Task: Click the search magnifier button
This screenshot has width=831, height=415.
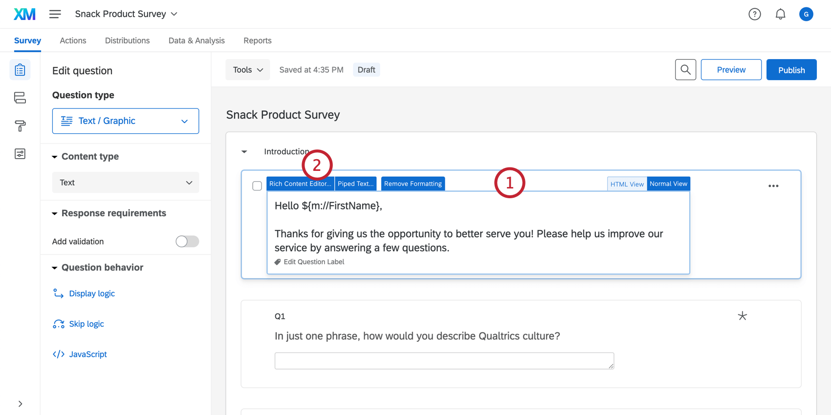Action: 685,70
